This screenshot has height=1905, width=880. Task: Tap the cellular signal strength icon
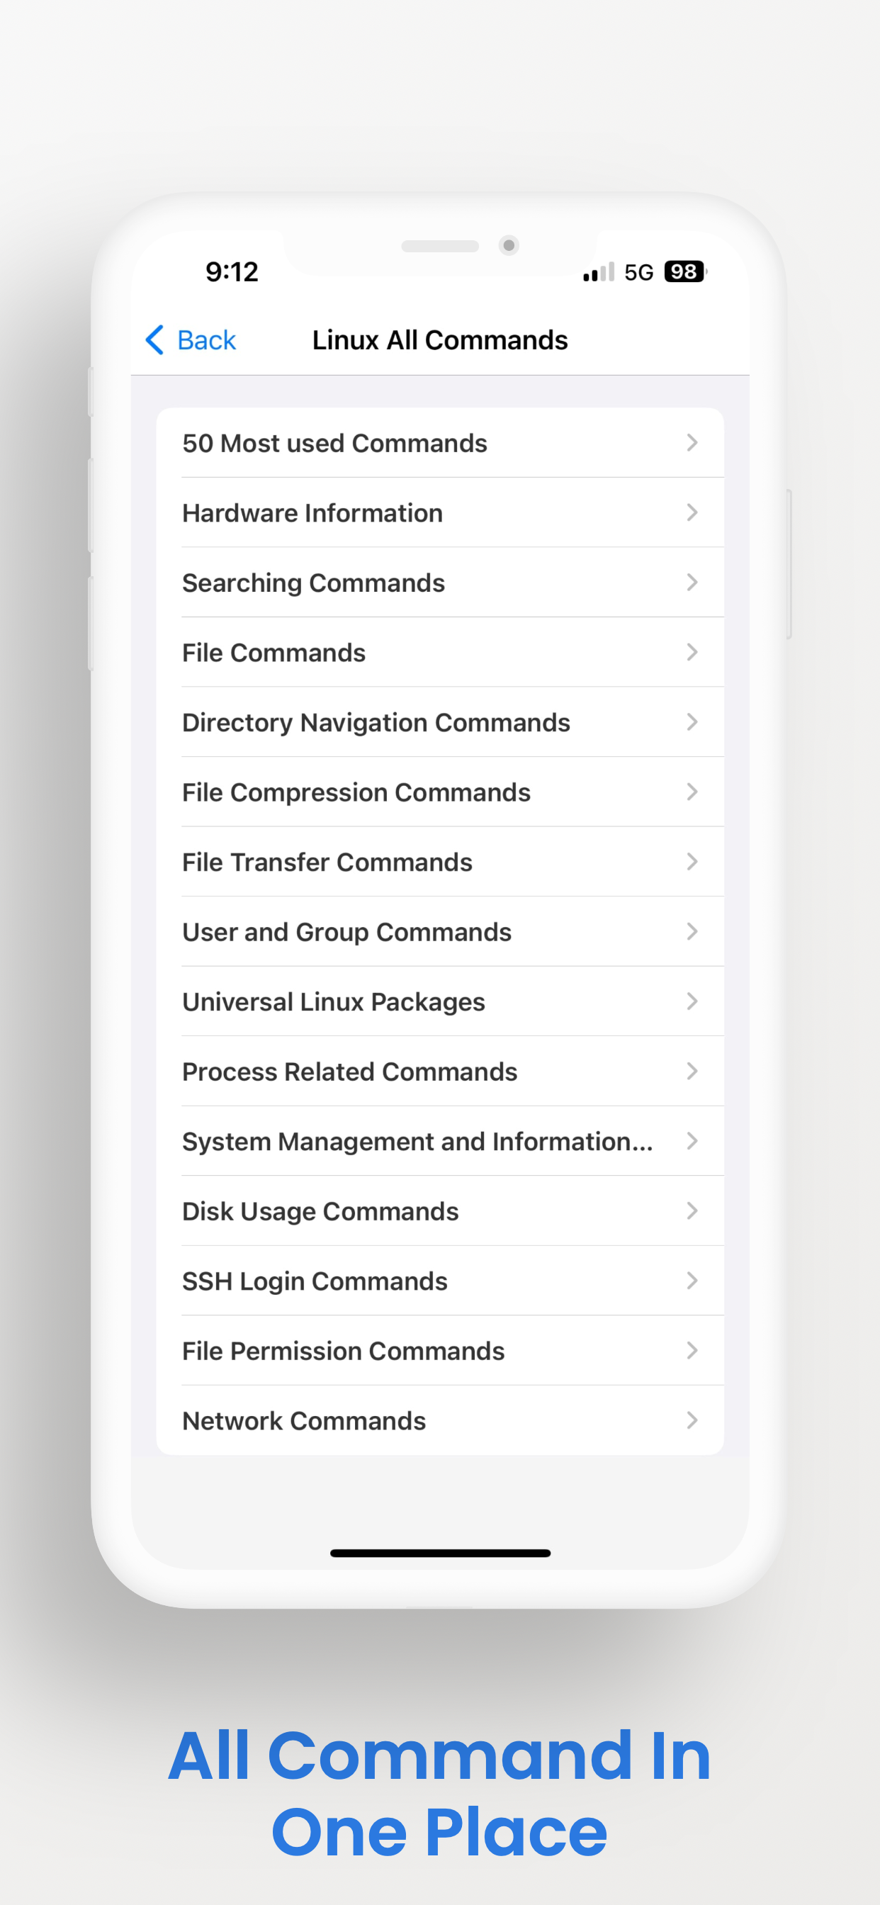(598, 272)
